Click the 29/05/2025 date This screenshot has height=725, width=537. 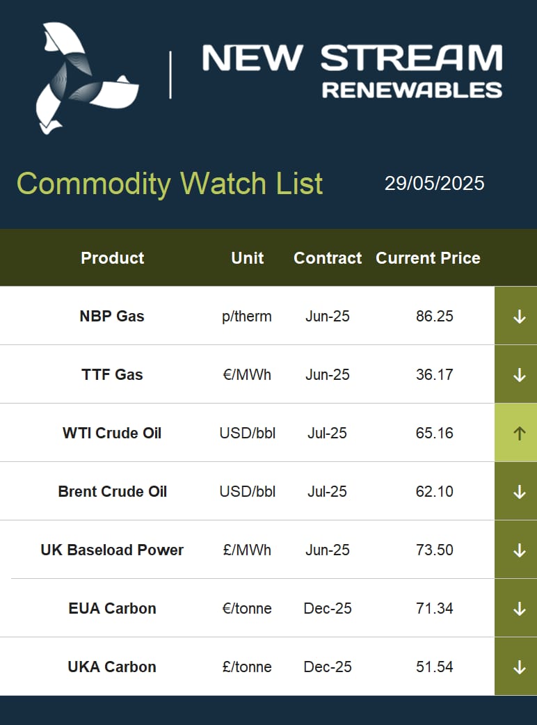click(435, 184)
